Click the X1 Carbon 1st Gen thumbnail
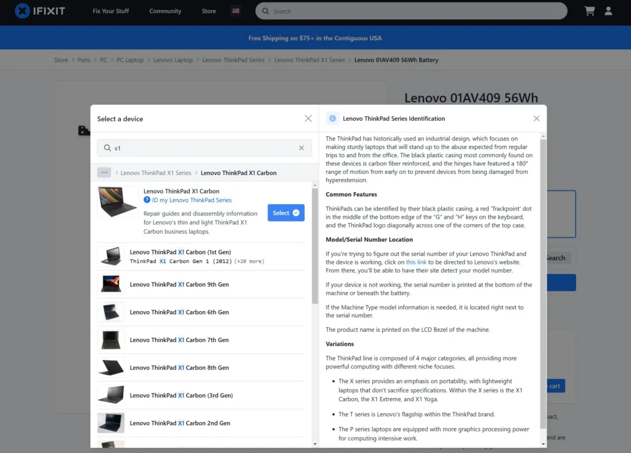The width and height of the screenshot is (631, 453). (111, 256)
